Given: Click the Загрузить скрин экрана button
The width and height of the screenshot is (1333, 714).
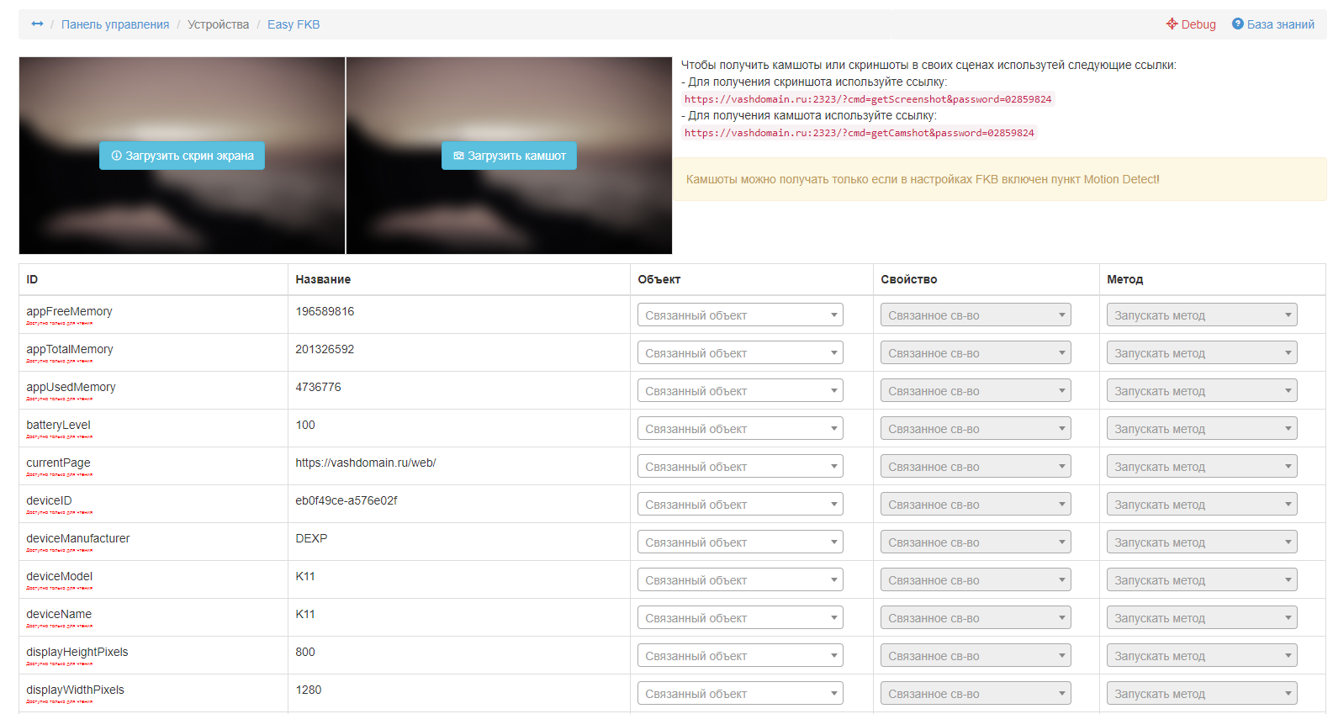Looking at the screenshot, I should pos(182,156).
